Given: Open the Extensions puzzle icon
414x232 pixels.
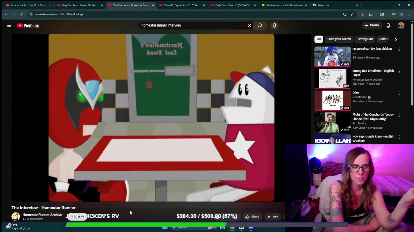Looking at the screenshot, I should pyautogui.click(x=371, y=14).
